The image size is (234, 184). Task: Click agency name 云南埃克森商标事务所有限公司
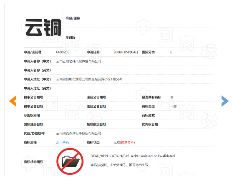(x=79, y=133)
